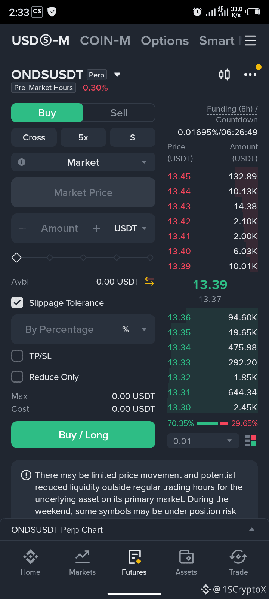This screenshot has height=599, width=269.
Task: Uncheck the Slippage Tolerance checkbox
Action: [17, 302]
